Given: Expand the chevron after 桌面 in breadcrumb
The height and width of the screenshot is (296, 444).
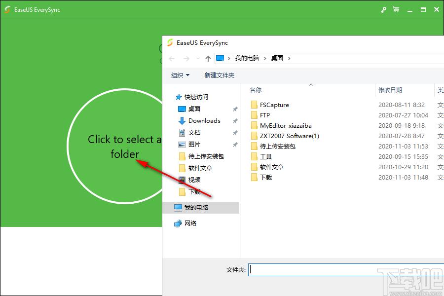Looking at the screenshot, I should coord(289,59).
